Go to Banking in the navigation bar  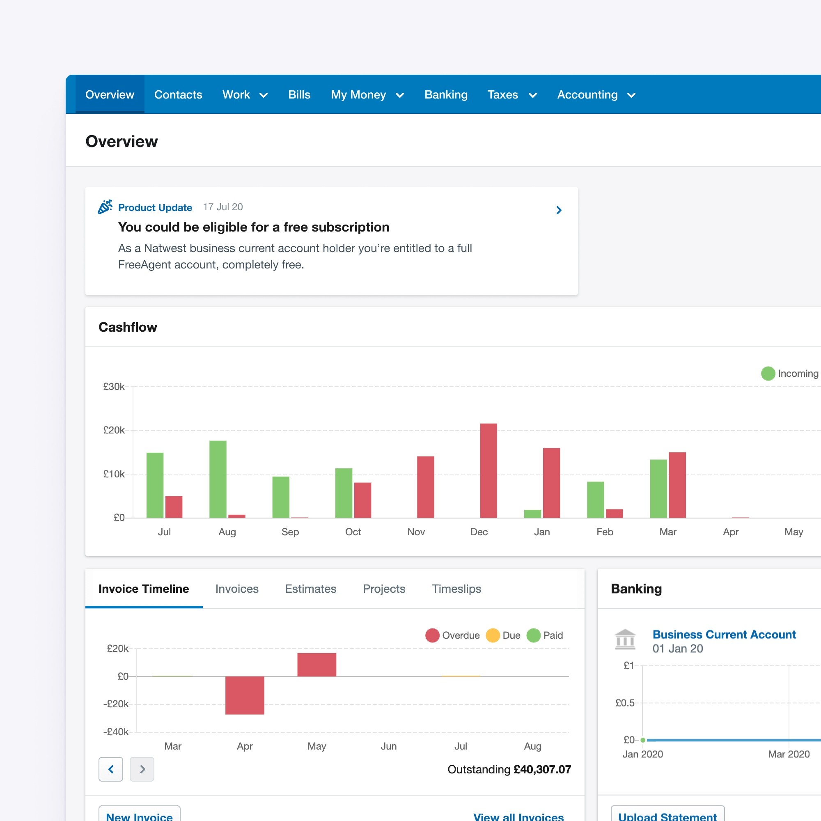point(446,95)
